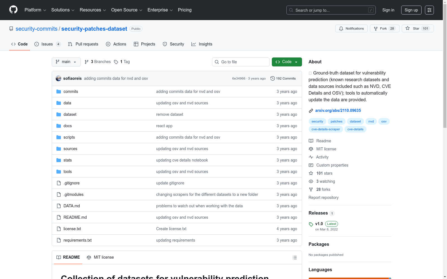This screenshot has height=279, width=447.
Task: Click the tools folder icon
Action: tap(59, 172)
